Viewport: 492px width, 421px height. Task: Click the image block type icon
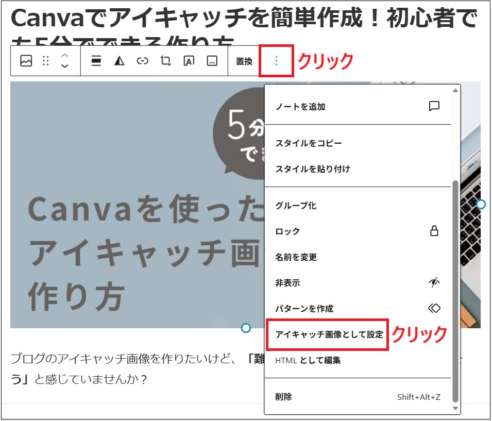26,61
